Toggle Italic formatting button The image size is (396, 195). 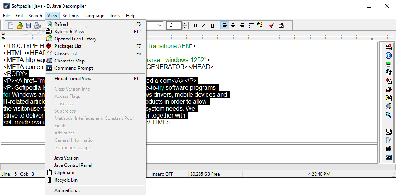click(x=203, y=25)
